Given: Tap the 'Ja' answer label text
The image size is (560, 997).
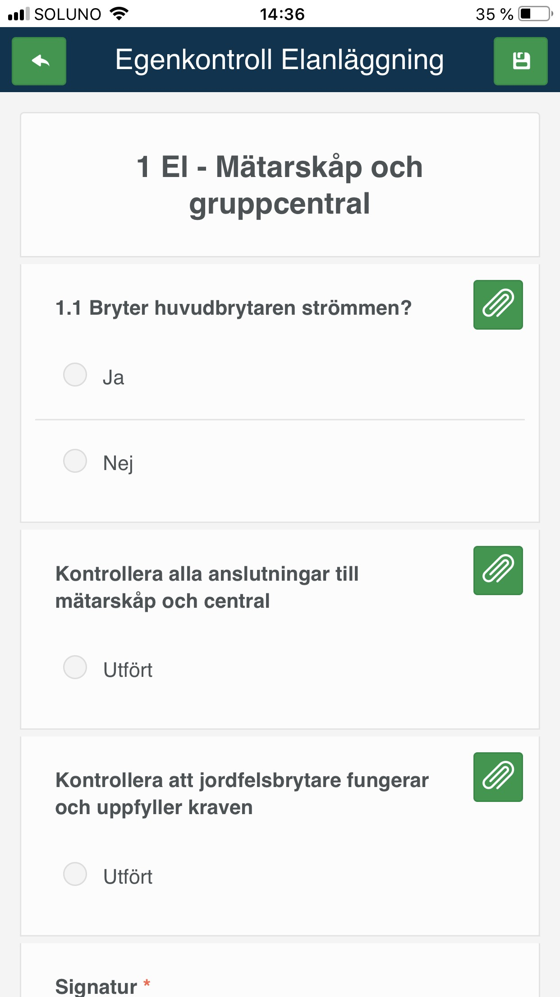Looking at the screenshot, I should (x=113, y=377).
